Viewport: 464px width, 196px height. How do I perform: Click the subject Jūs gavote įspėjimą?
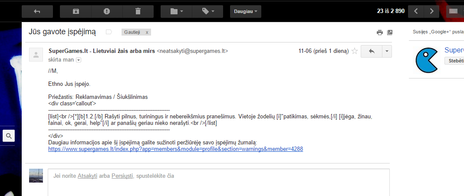point(62,32)
